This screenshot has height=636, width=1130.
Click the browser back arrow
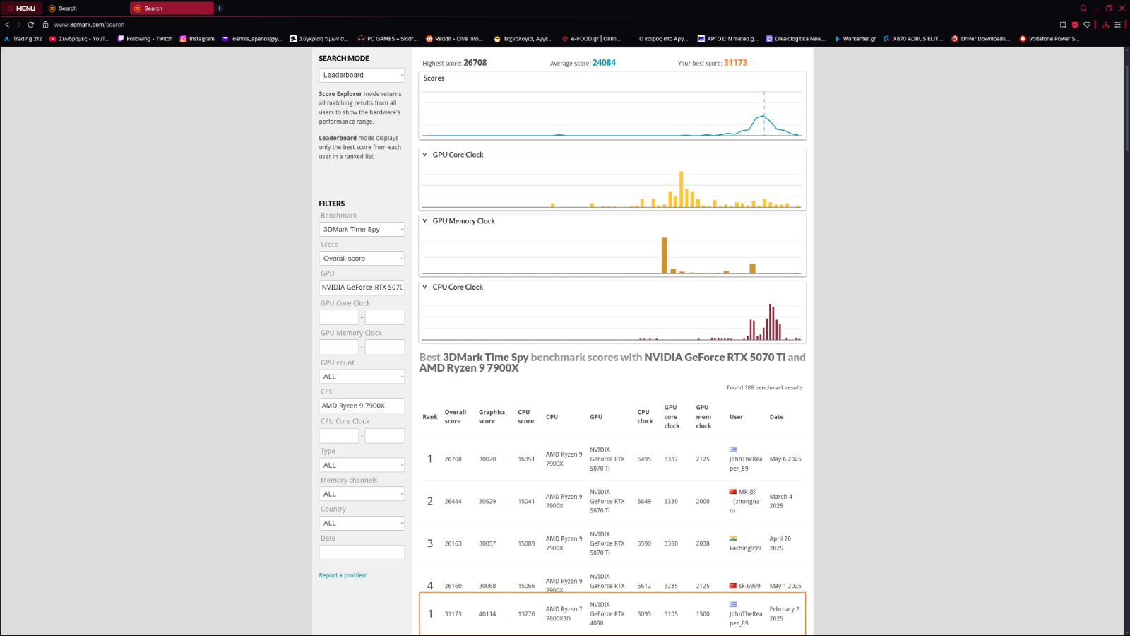tap(8, 25)
